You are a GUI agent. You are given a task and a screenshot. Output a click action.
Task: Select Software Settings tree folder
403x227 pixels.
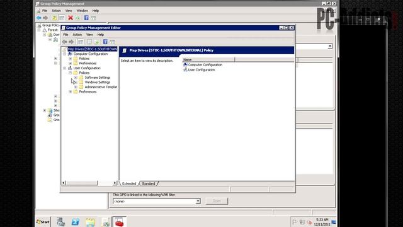[x=98, y=78]
